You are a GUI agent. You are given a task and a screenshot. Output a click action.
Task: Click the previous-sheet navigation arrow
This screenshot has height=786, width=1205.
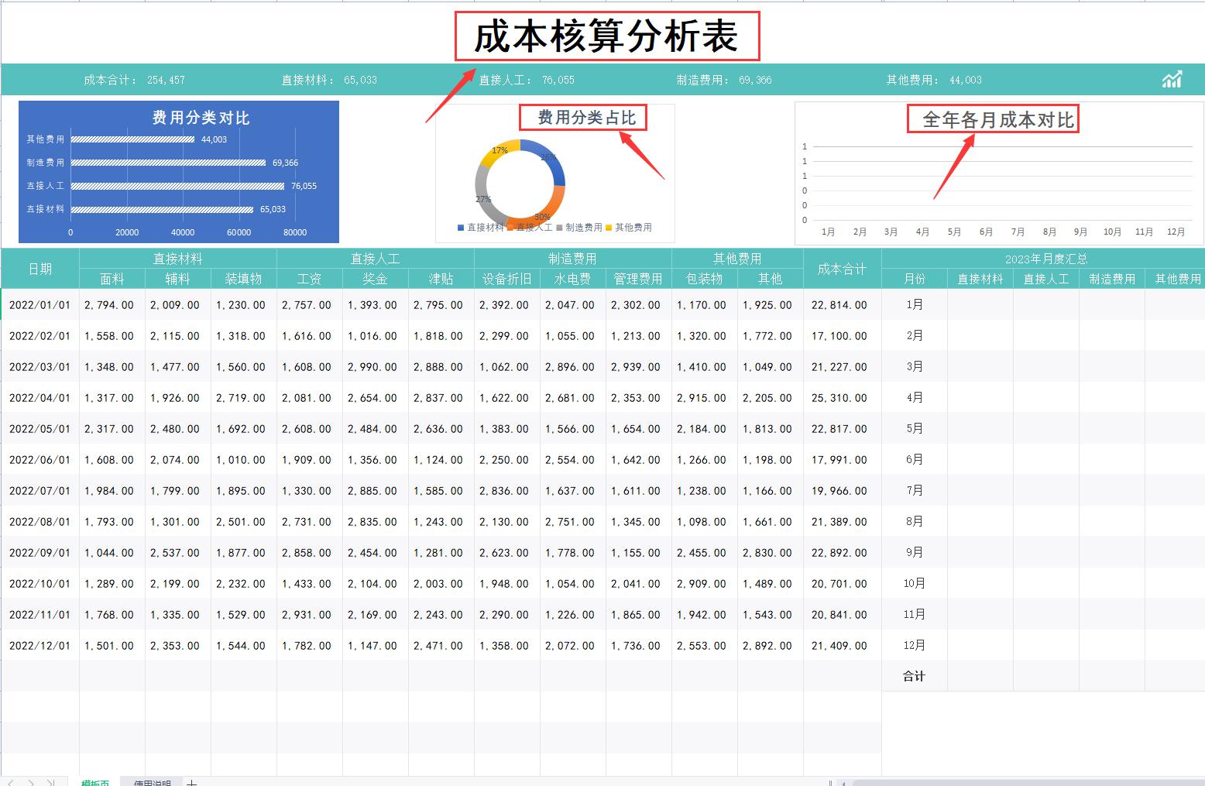coord(9,782)
